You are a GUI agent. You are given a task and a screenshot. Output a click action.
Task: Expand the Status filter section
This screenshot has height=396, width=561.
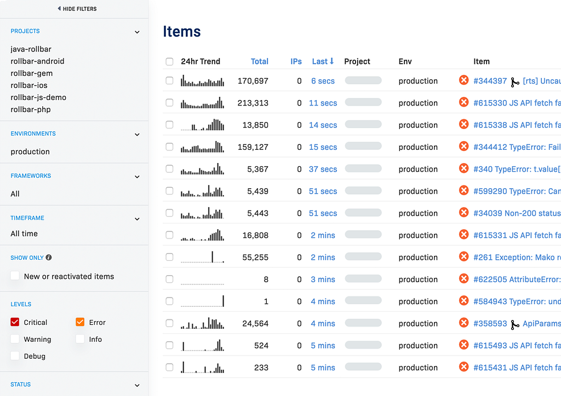137,385
